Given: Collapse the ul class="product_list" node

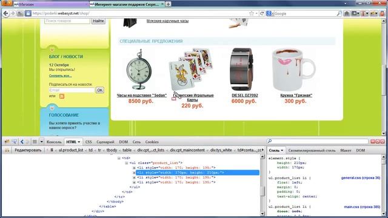Looking at the screenshot, I should 127,163.
